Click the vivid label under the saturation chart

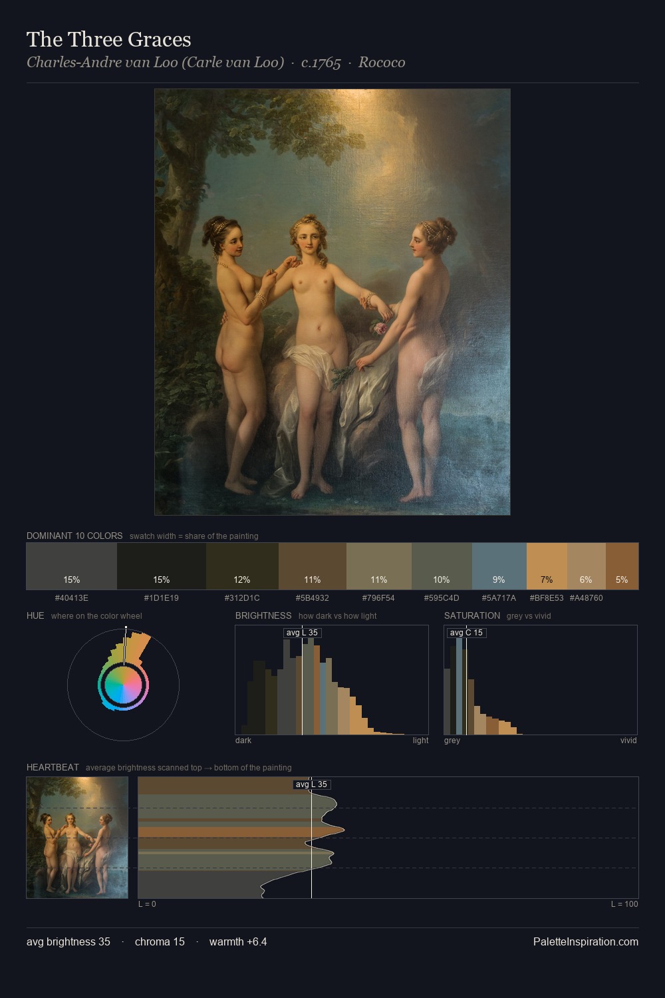(x=628, y=741)
